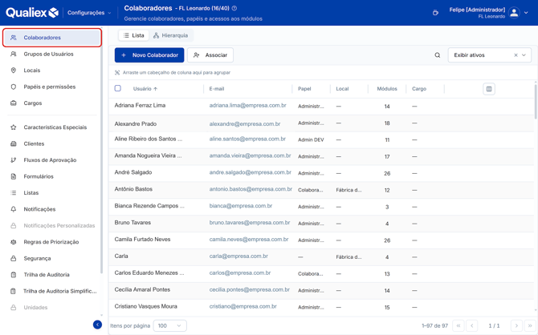Image resolution: width=538 pixels, height=335 pixels.
Task: Open the alexandre@empresa.com.br email link
Action: click(245, 123)
